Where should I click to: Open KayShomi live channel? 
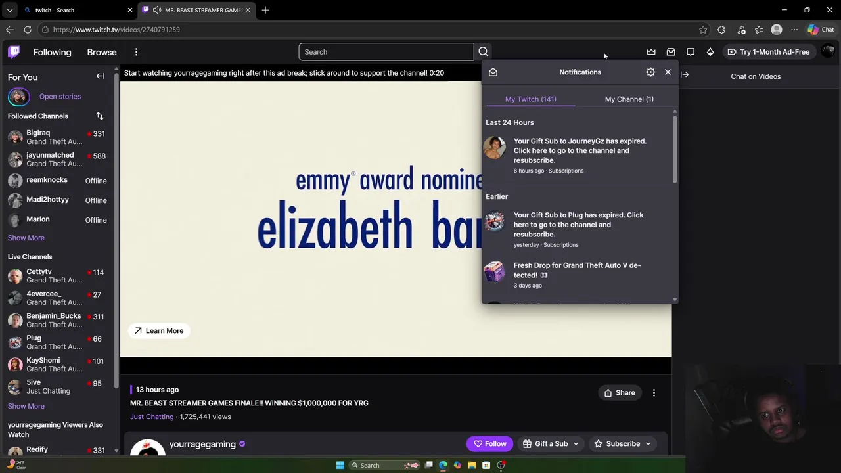pos(58,365)
